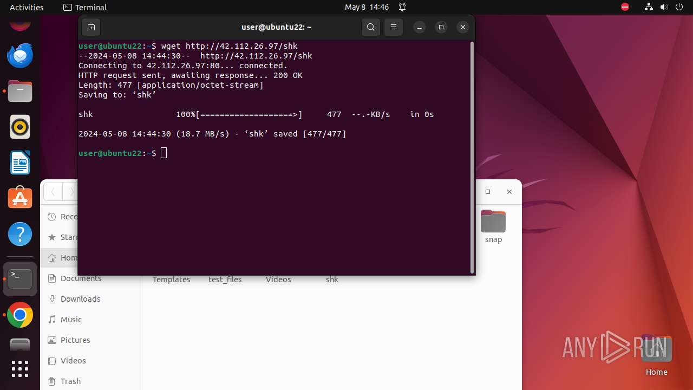Viewport: 693px width, 390px height.
Task: Click the red do-not-disturb tray icon
Action: [625, 7]
